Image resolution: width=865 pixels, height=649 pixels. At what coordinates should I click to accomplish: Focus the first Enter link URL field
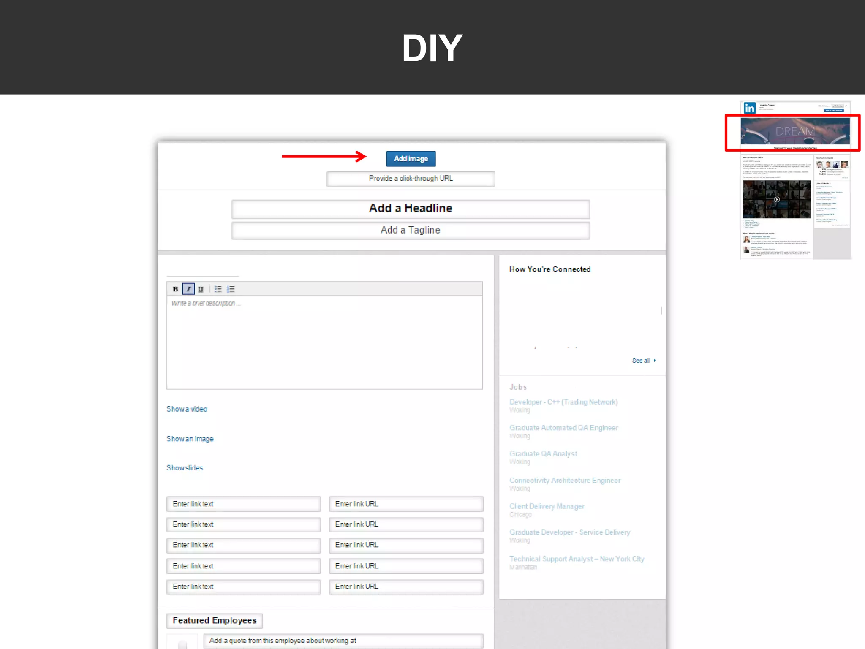pyautogui.click(x=406, y=504)
